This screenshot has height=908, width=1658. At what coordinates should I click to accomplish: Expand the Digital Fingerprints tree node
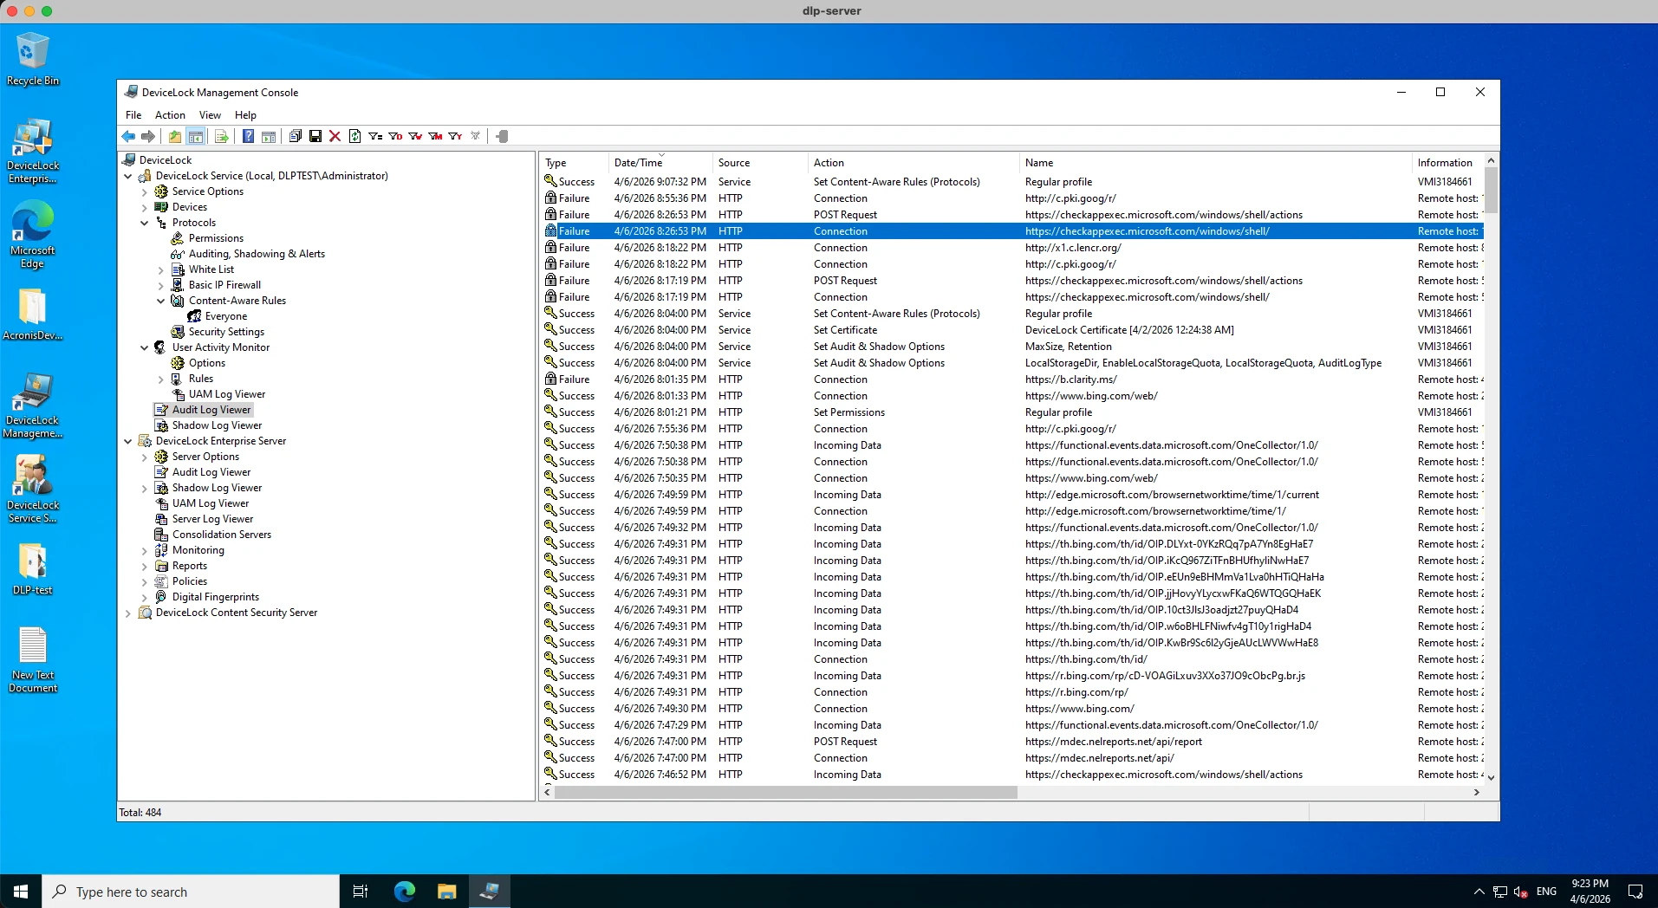pos(145,597)
